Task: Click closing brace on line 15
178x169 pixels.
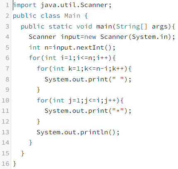Action: click(x=22, y=153)
